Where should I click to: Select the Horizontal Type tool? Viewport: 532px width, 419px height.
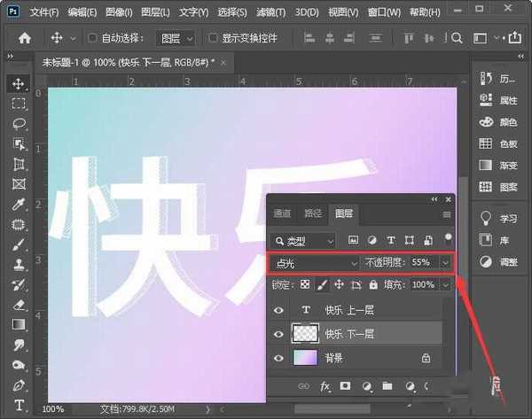coord(19,406)
